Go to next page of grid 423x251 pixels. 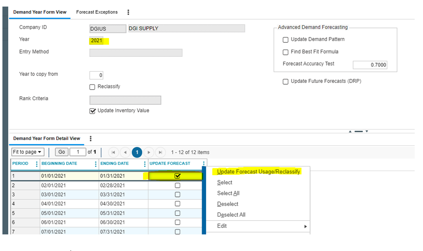tap(149, 152)
